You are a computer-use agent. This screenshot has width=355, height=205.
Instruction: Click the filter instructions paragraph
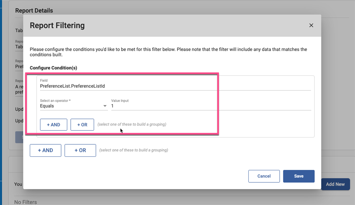[168, 52]
